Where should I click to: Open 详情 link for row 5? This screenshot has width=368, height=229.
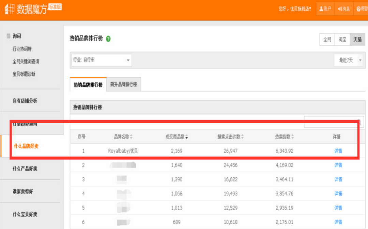coord(338,208)
